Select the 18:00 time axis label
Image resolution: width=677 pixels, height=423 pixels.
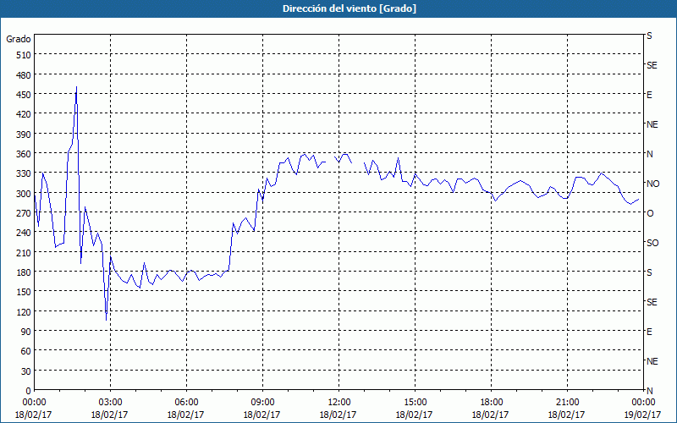pyautogui.click(x=491, y=402)
